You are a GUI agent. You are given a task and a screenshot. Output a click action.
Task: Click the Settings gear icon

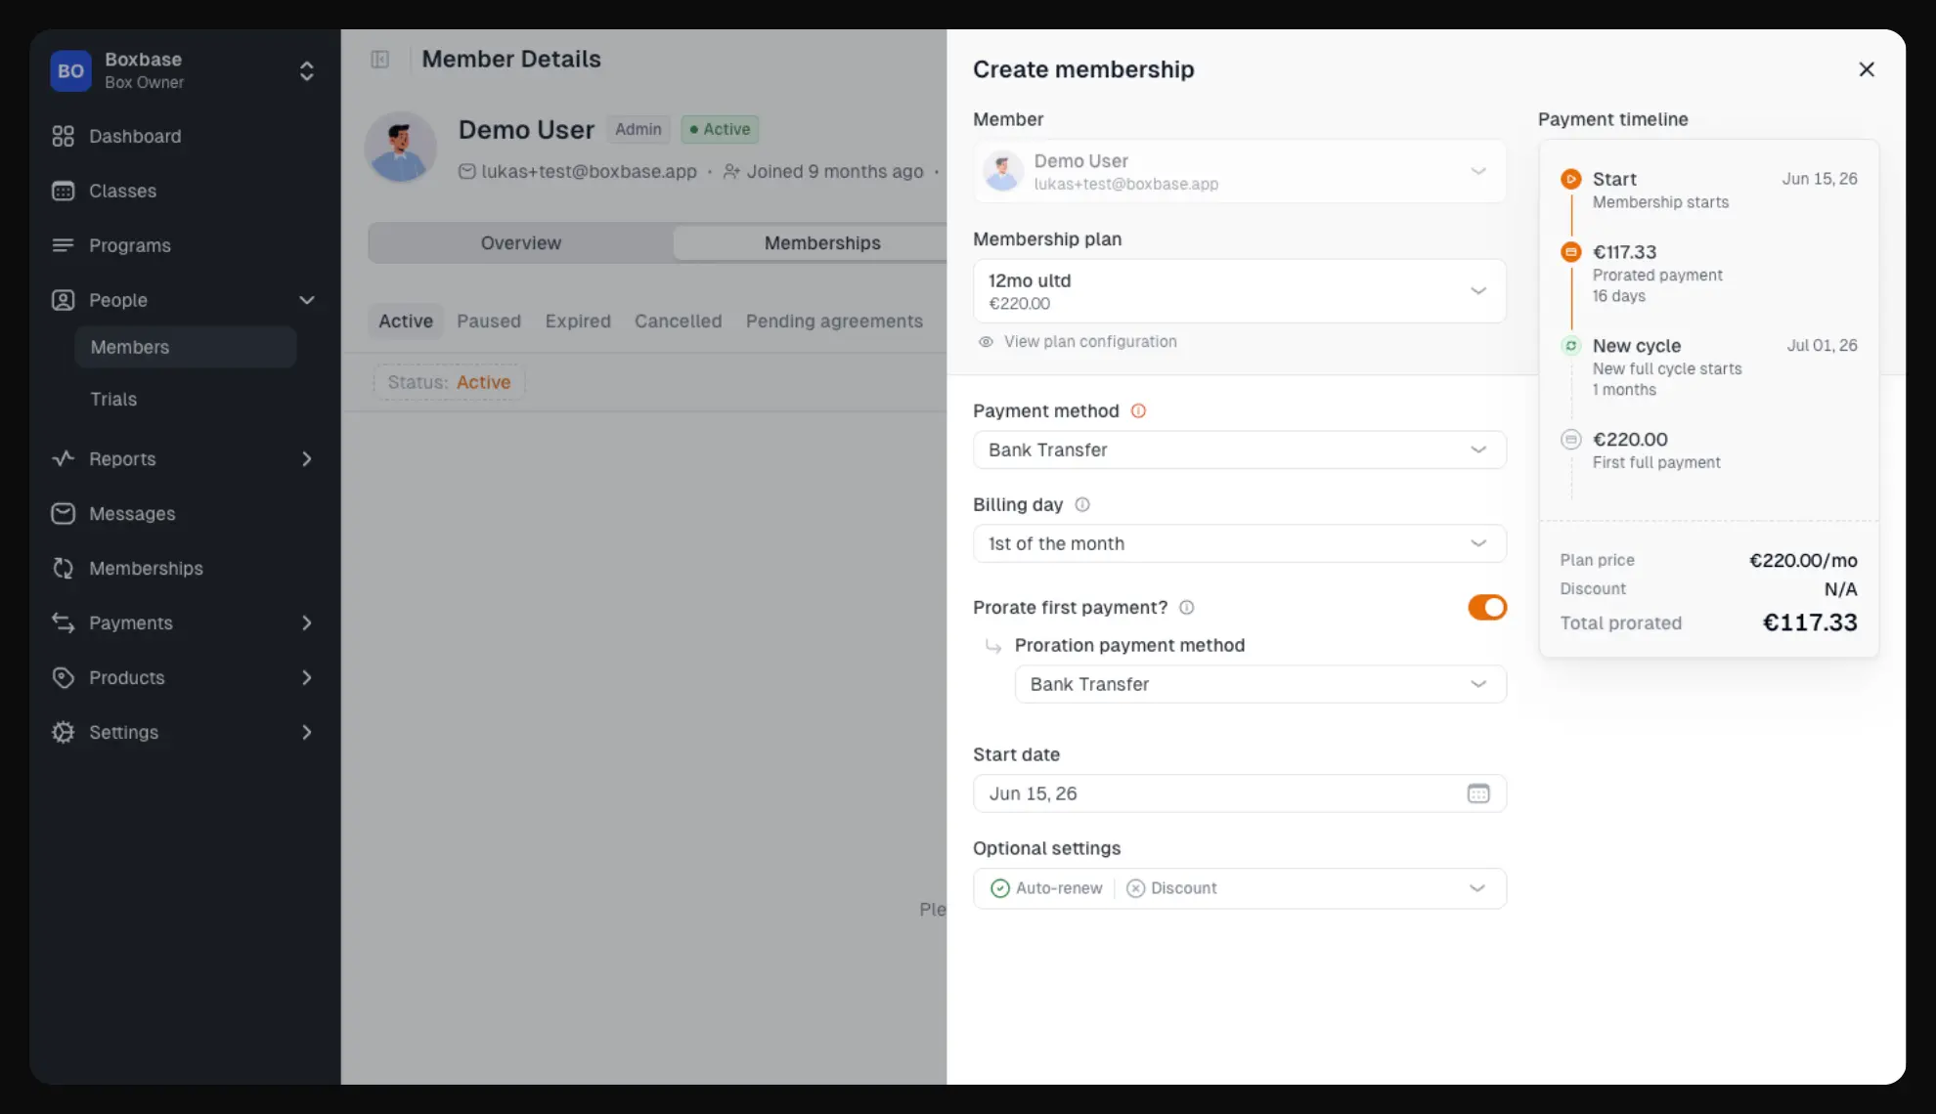point(63,732)
